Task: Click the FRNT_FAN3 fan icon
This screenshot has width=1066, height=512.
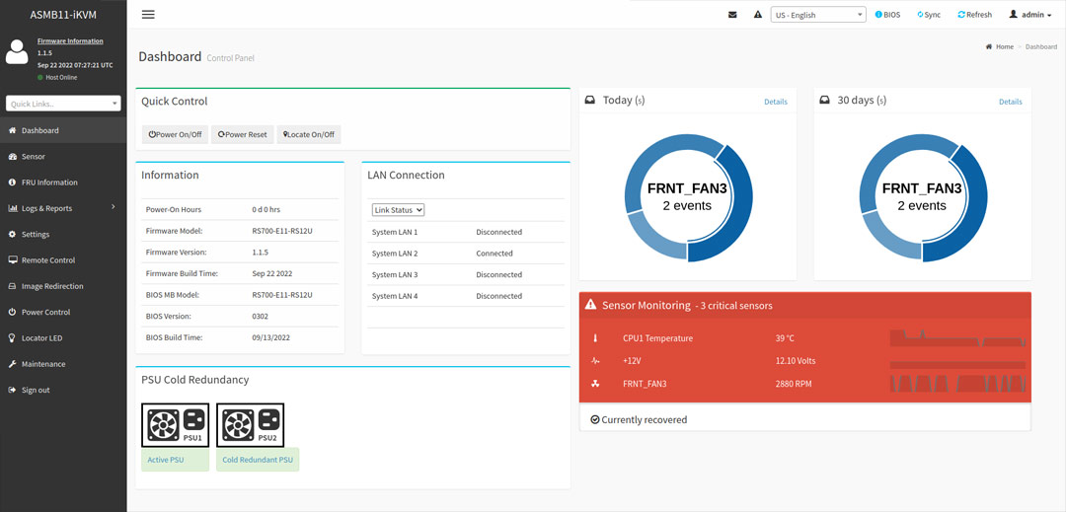Action: click(x=595, y=384)
